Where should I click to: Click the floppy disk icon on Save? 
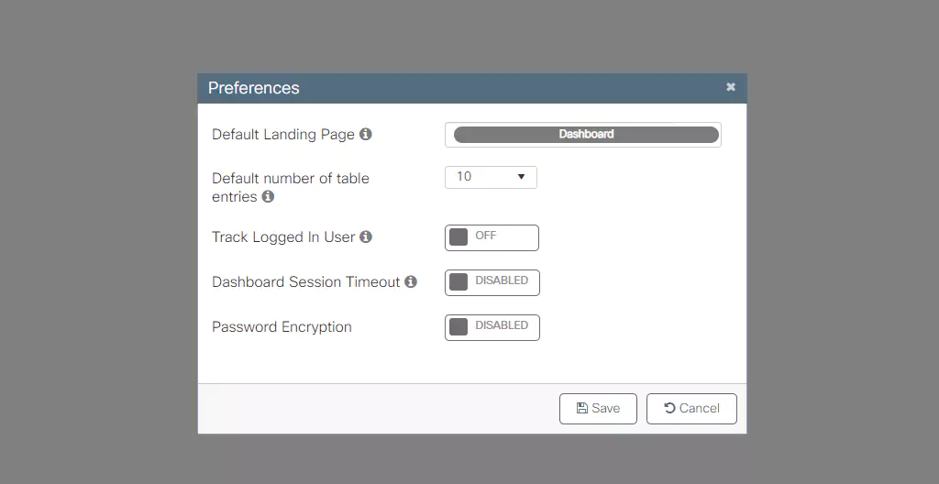tap(581, 408)
